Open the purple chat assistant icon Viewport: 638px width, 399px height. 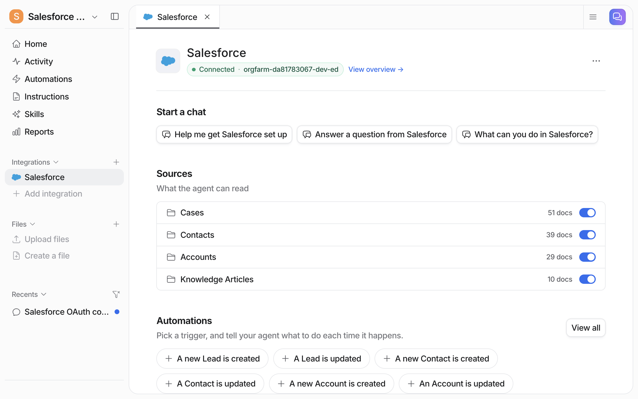tap(617, 17)
